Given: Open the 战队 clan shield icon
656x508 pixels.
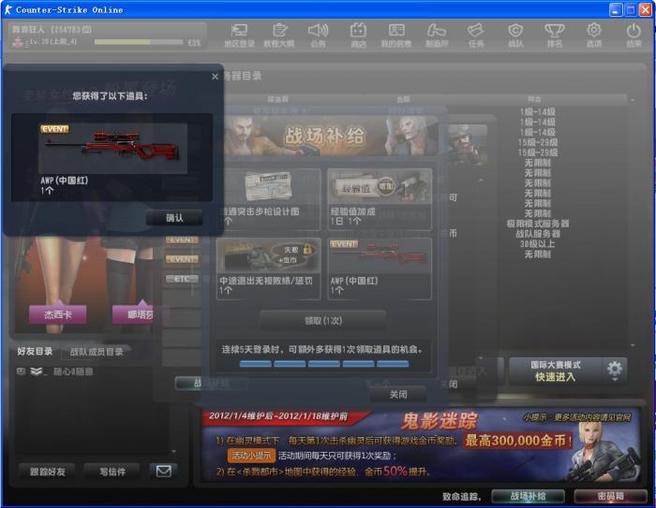Looking at the screenshot, I should pos(515,35).
